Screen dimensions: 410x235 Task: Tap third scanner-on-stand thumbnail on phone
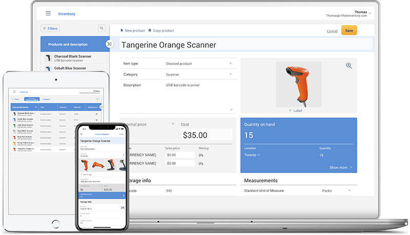click(x=111, y=165)
